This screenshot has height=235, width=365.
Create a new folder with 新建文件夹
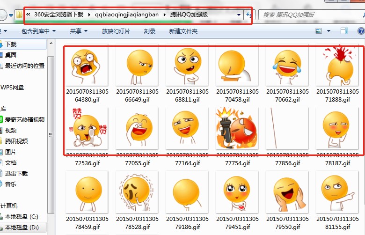coord(183,31)
